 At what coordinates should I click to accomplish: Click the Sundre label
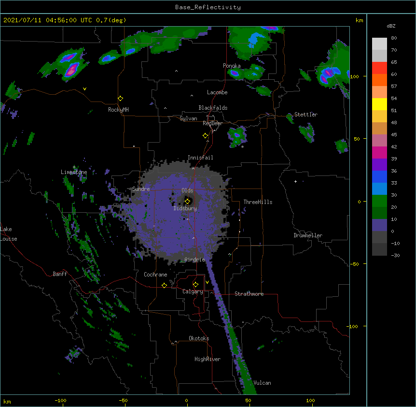pyautogui.click(x=141, y=189)
